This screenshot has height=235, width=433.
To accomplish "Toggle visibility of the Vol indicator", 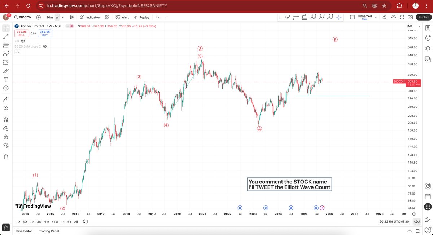I will [23, 41].
